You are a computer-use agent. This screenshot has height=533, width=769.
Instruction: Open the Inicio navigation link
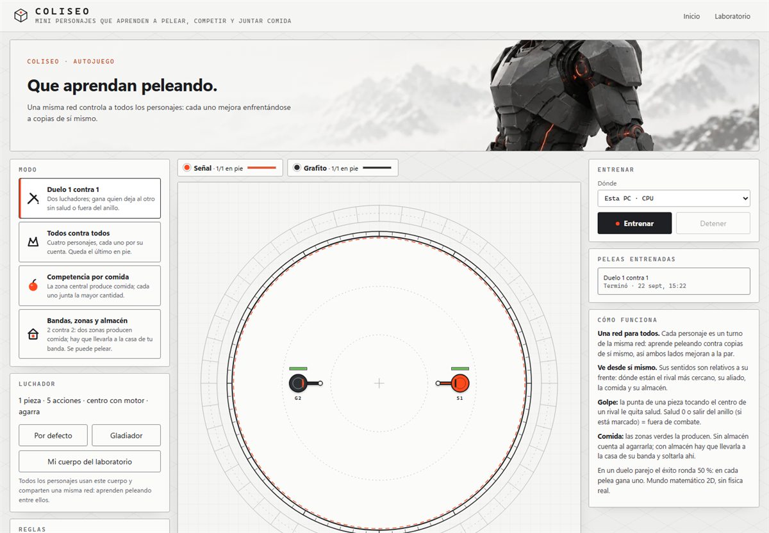[691, 16]
